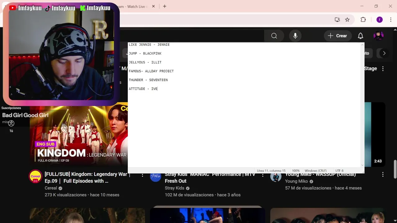Open Young Miko channel avatar
The height and width of the screenshot is (223, 397).
pyautogui.click(x=276, y=177)
